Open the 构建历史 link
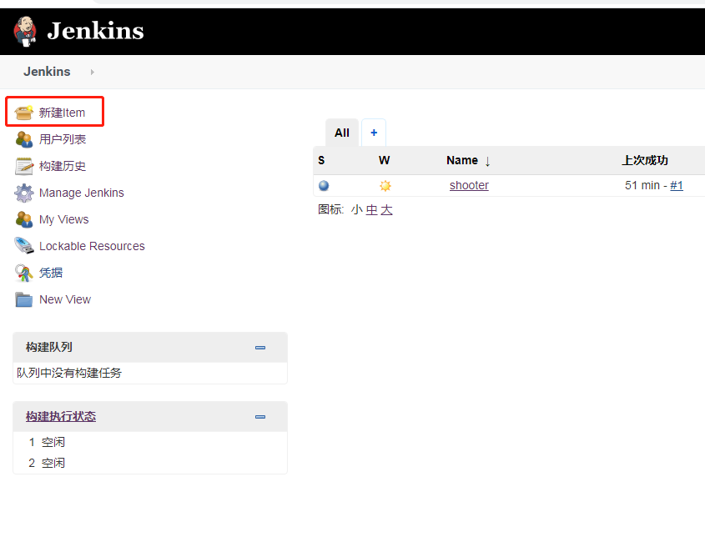The width and height of the screenshot is (705, 537). 63,166
